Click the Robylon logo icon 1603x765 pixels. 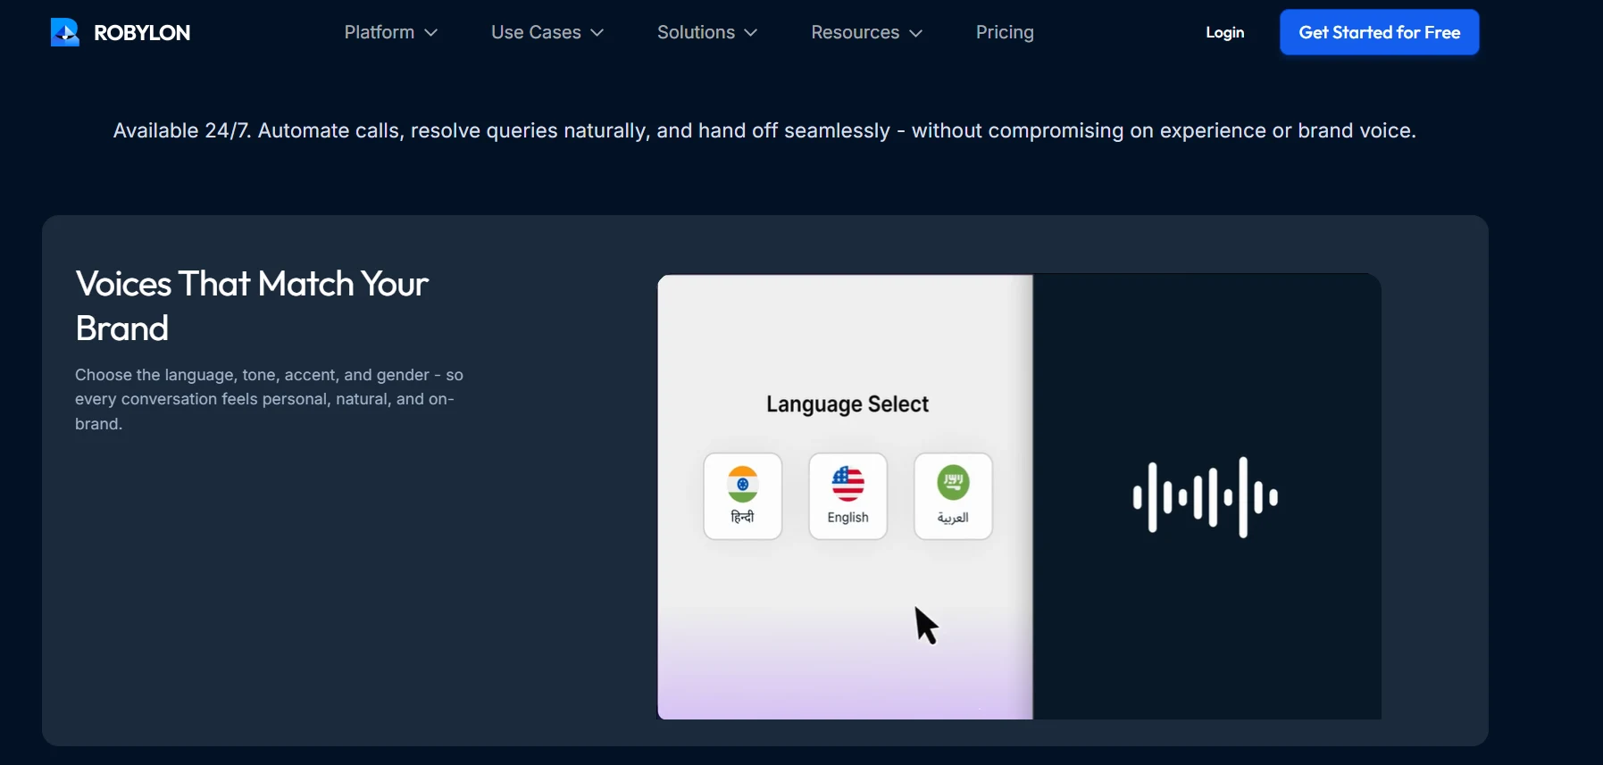click(65, 32)
